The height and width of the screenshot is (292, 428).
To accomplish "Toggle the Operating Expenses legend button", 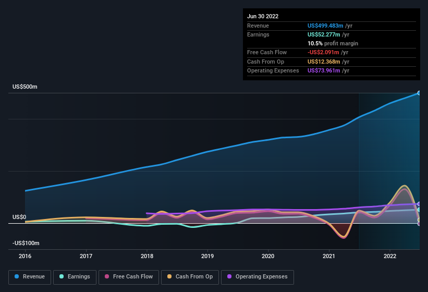I will point(258,277).
